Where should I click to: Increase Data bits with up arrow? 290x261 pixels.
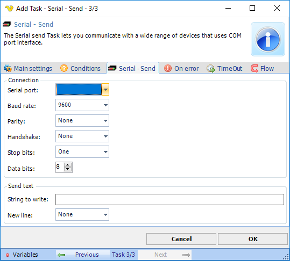(x=68, y=165)
